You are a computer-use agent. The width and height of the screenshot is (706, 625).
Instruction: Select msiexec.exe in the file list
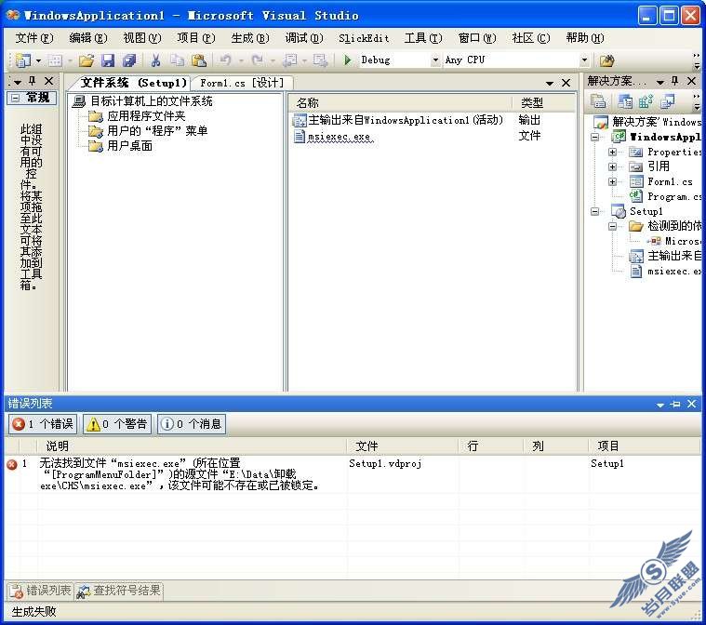coord(332,137)
